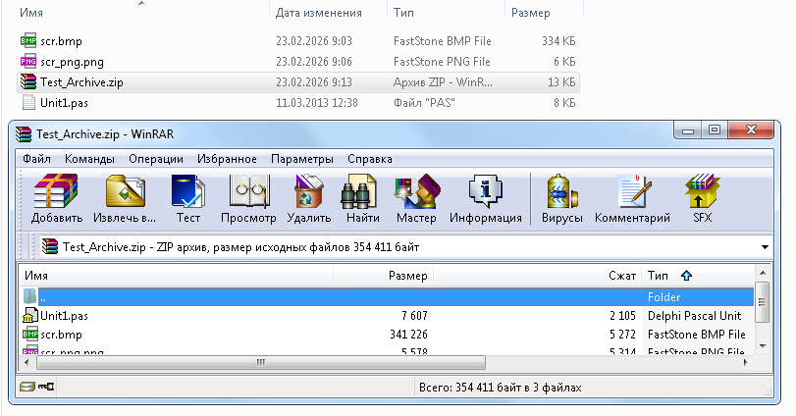Screen dimensions: 796x416
Task: Click the WinRAR title bar app icon
Action: pyautogui.click(x=24, y=134)
